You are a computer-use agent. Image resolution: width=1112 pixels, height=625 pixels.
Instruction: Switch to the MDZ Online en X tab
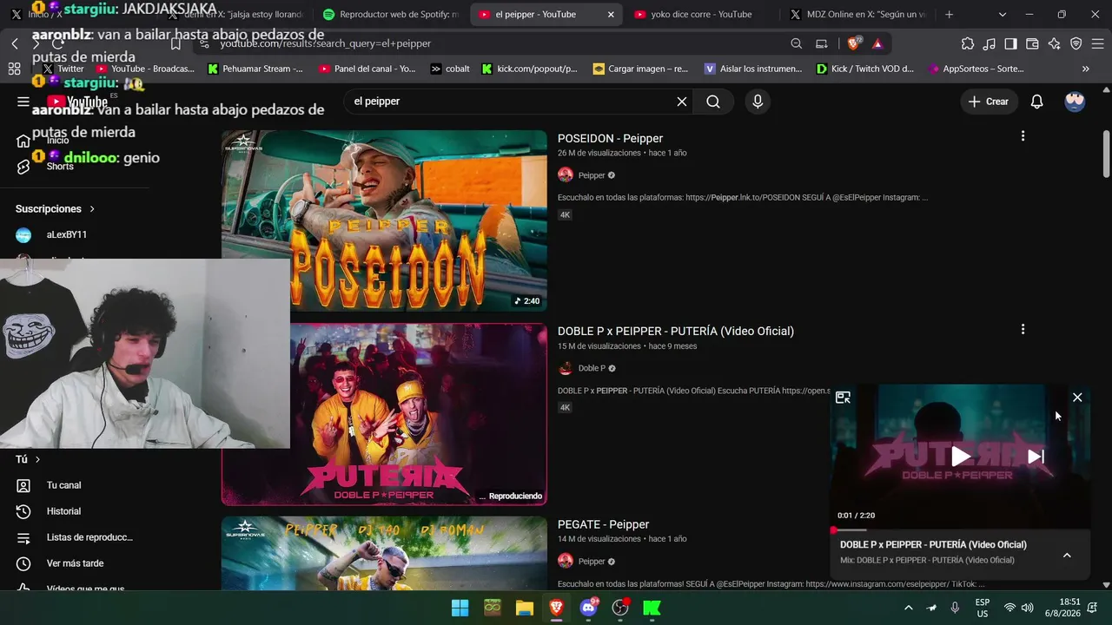(x=857, y=15)
